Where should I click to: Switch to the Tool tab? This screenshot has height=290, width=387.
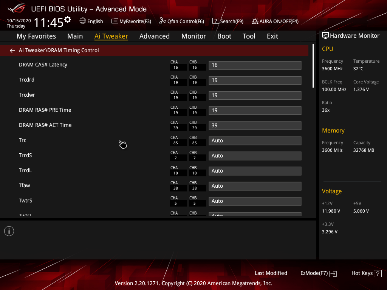[x=249, y=36]
